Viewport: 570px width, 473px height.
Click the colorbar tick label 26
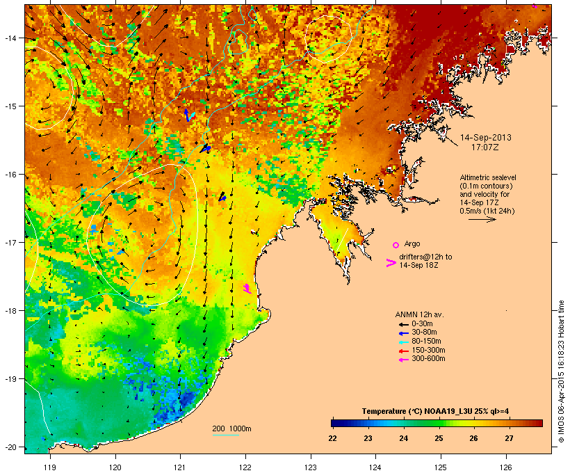tap(473, 438)
